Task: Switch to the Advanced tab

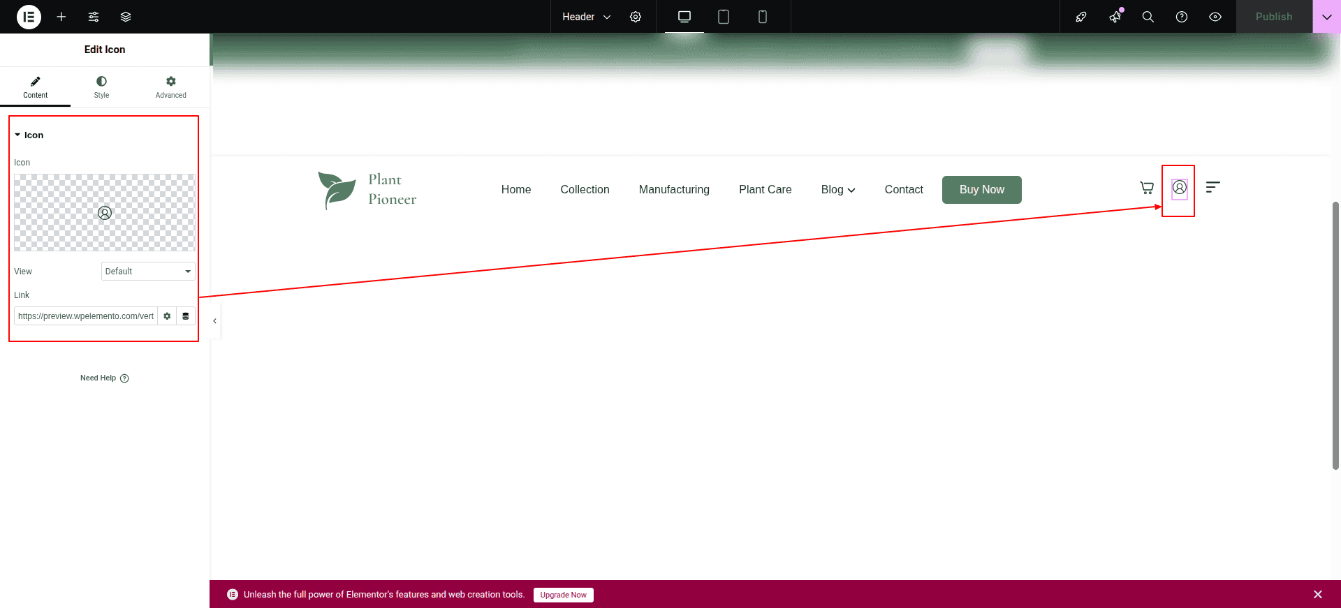Action: (x=171, y=87)
